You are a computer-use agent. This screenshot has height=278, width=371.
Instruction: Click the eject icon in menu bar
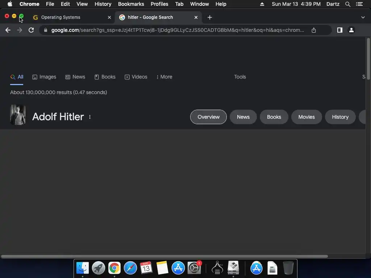point(262,4)
